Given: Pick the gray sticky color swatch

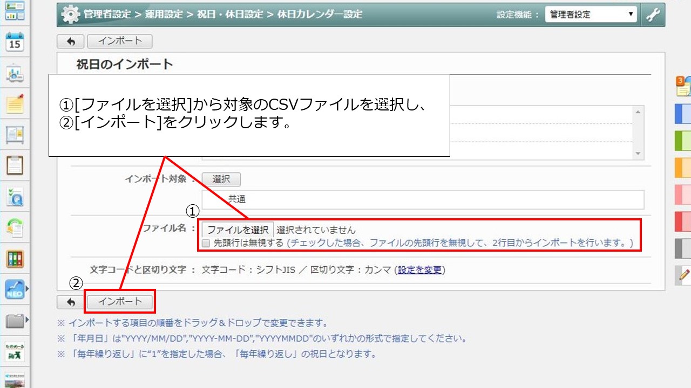Looking at the screenshot, I should point(683,248).
